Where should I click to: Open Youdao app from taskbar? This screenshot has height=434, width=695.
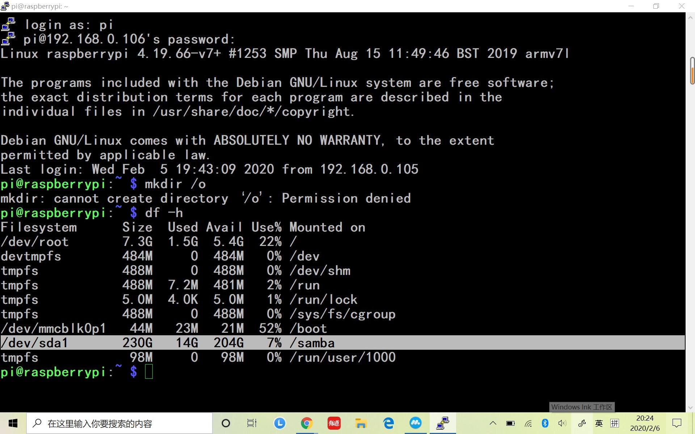(x=334, y=423)
